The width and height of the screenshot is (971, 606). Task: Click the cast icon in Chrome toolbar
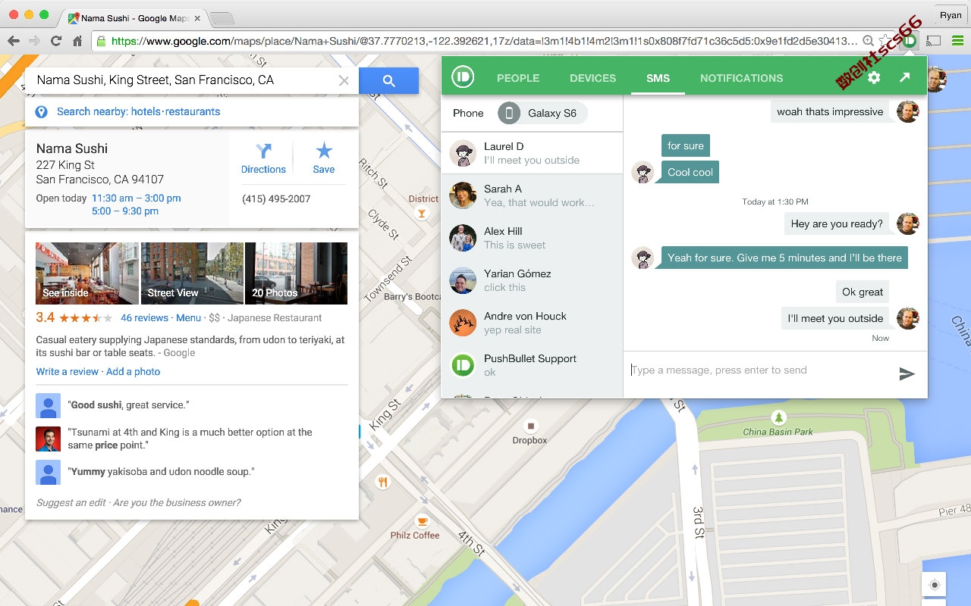click(934, 41)
